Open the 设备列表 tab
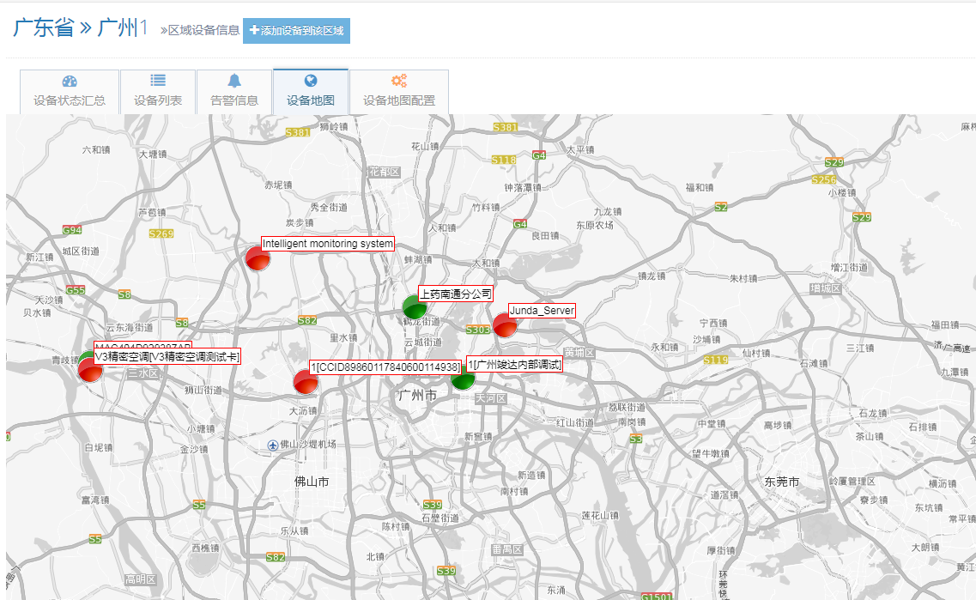This screenshot has width=976, height=600. (158, 92)
